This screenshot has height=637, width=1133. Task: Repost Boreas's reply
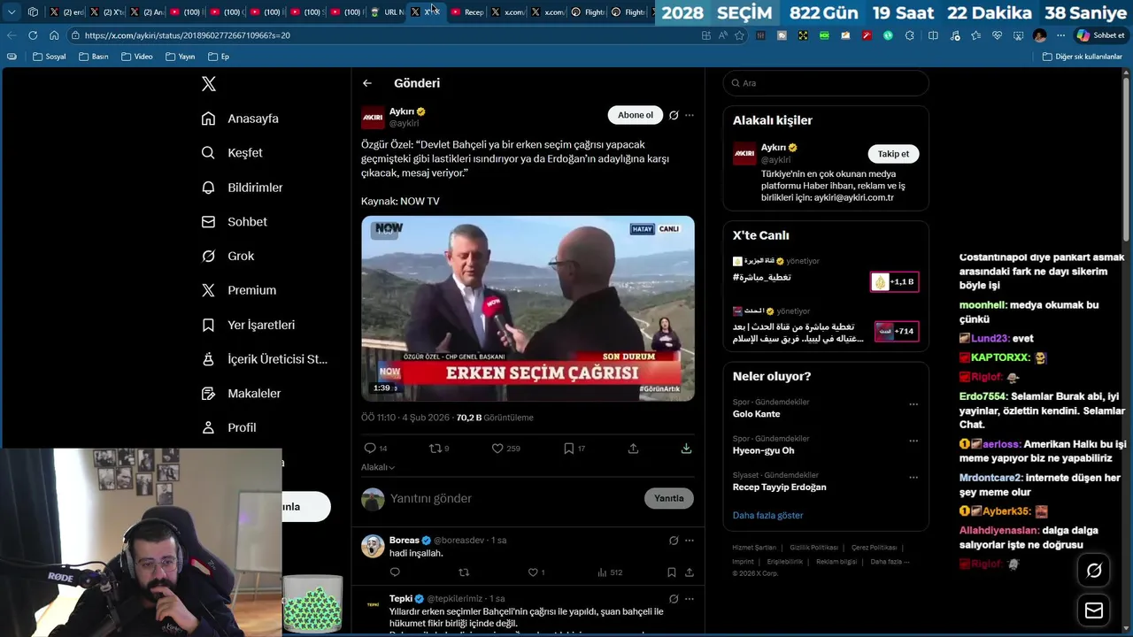click(x=463, y=572)
